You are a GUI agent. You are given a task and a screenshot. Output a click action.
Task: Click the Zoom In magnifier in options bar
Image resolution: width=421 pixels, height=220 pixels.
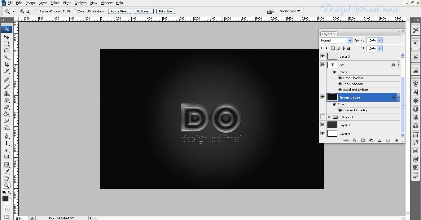(x=22, y=11)
